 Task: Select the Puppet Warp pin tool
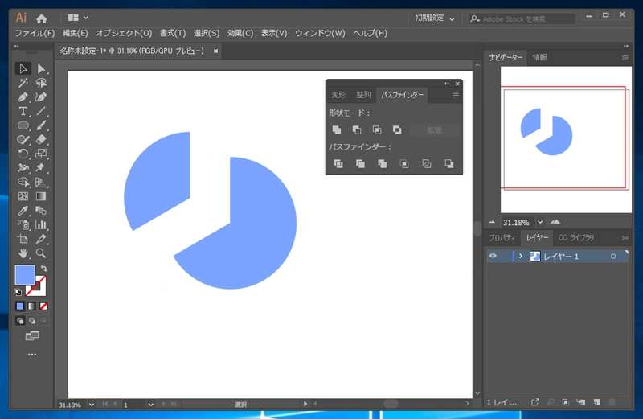tap(41, 168)
